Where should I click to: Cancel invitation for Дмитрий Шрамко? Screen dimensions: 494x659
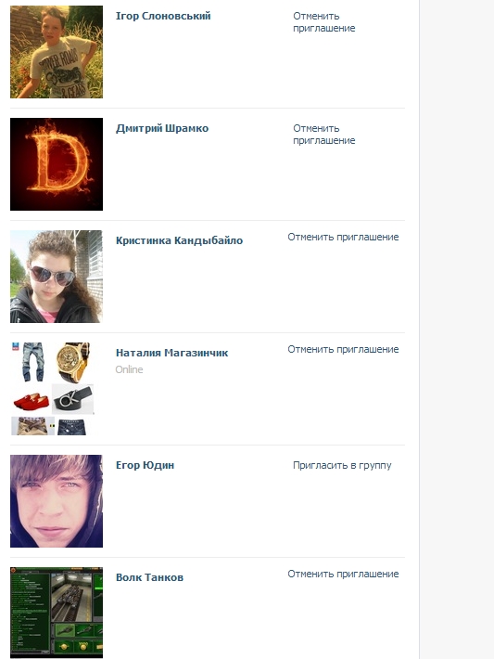(x=324, y=134)
